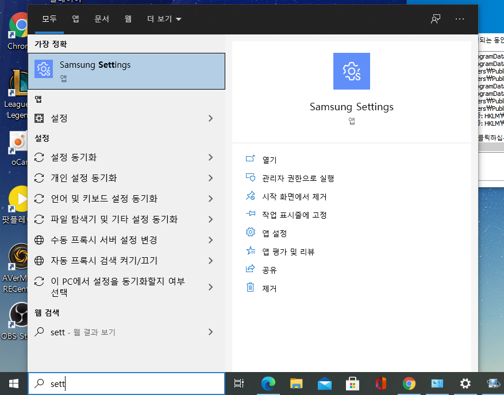This screenshot has width=504, height=395.
Task: Open the 설정 app gear icon
Action: pyautogui.click(x=39, y=118)
